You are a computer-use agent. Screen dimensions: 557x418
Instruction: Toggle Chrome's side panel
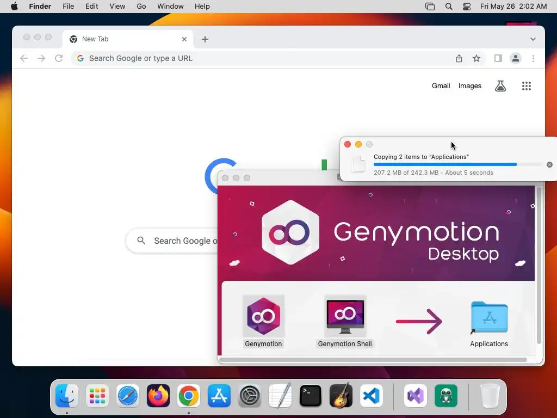(x=498, y=58)
